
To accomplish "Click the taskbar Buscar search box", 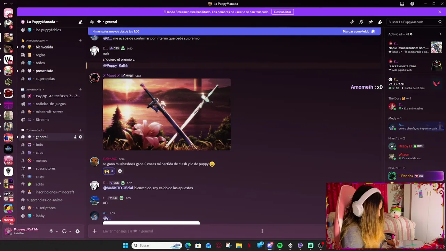I will (x=157, y=245).
